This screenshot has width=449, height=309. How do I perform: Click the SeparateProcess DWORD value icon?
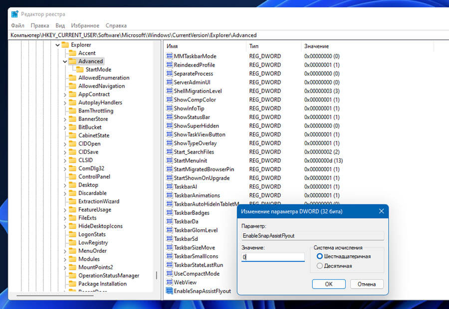(x=169, y=74)
